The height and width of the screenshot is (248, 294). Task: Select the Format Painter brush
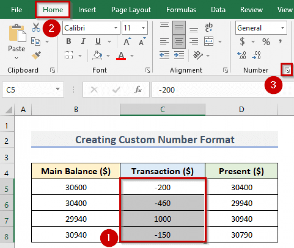[36, 55]
